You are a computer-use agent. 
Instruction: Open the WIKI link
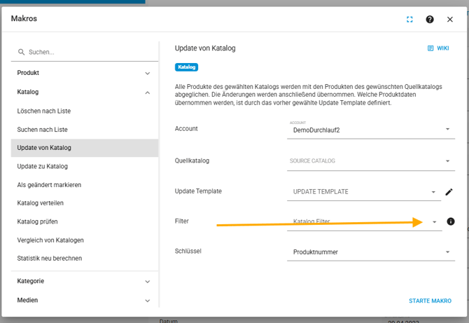point(438,48)
